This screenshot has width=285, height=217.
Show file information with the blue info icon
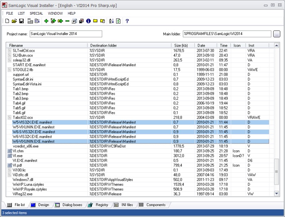coord(88,21)
